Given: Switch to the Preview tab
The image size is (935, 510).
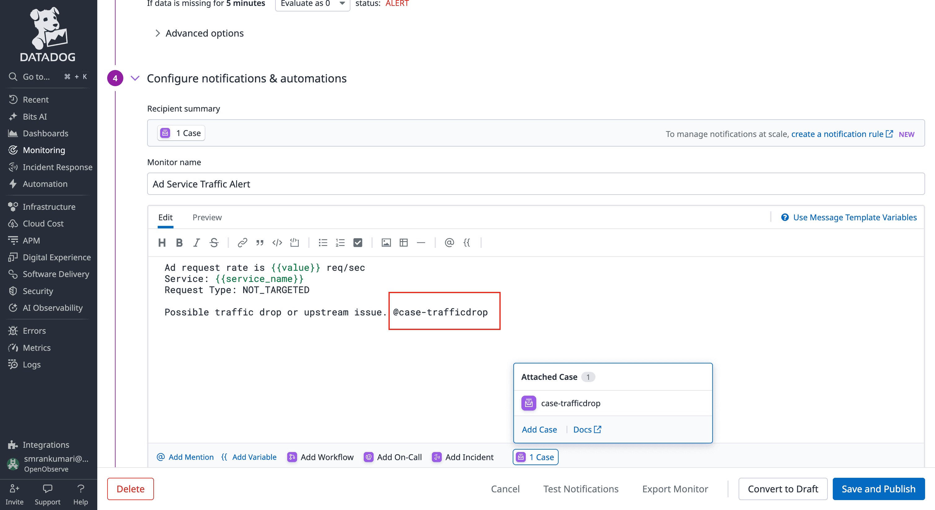Looking at the screenshot, I should [x=207, y=217].
